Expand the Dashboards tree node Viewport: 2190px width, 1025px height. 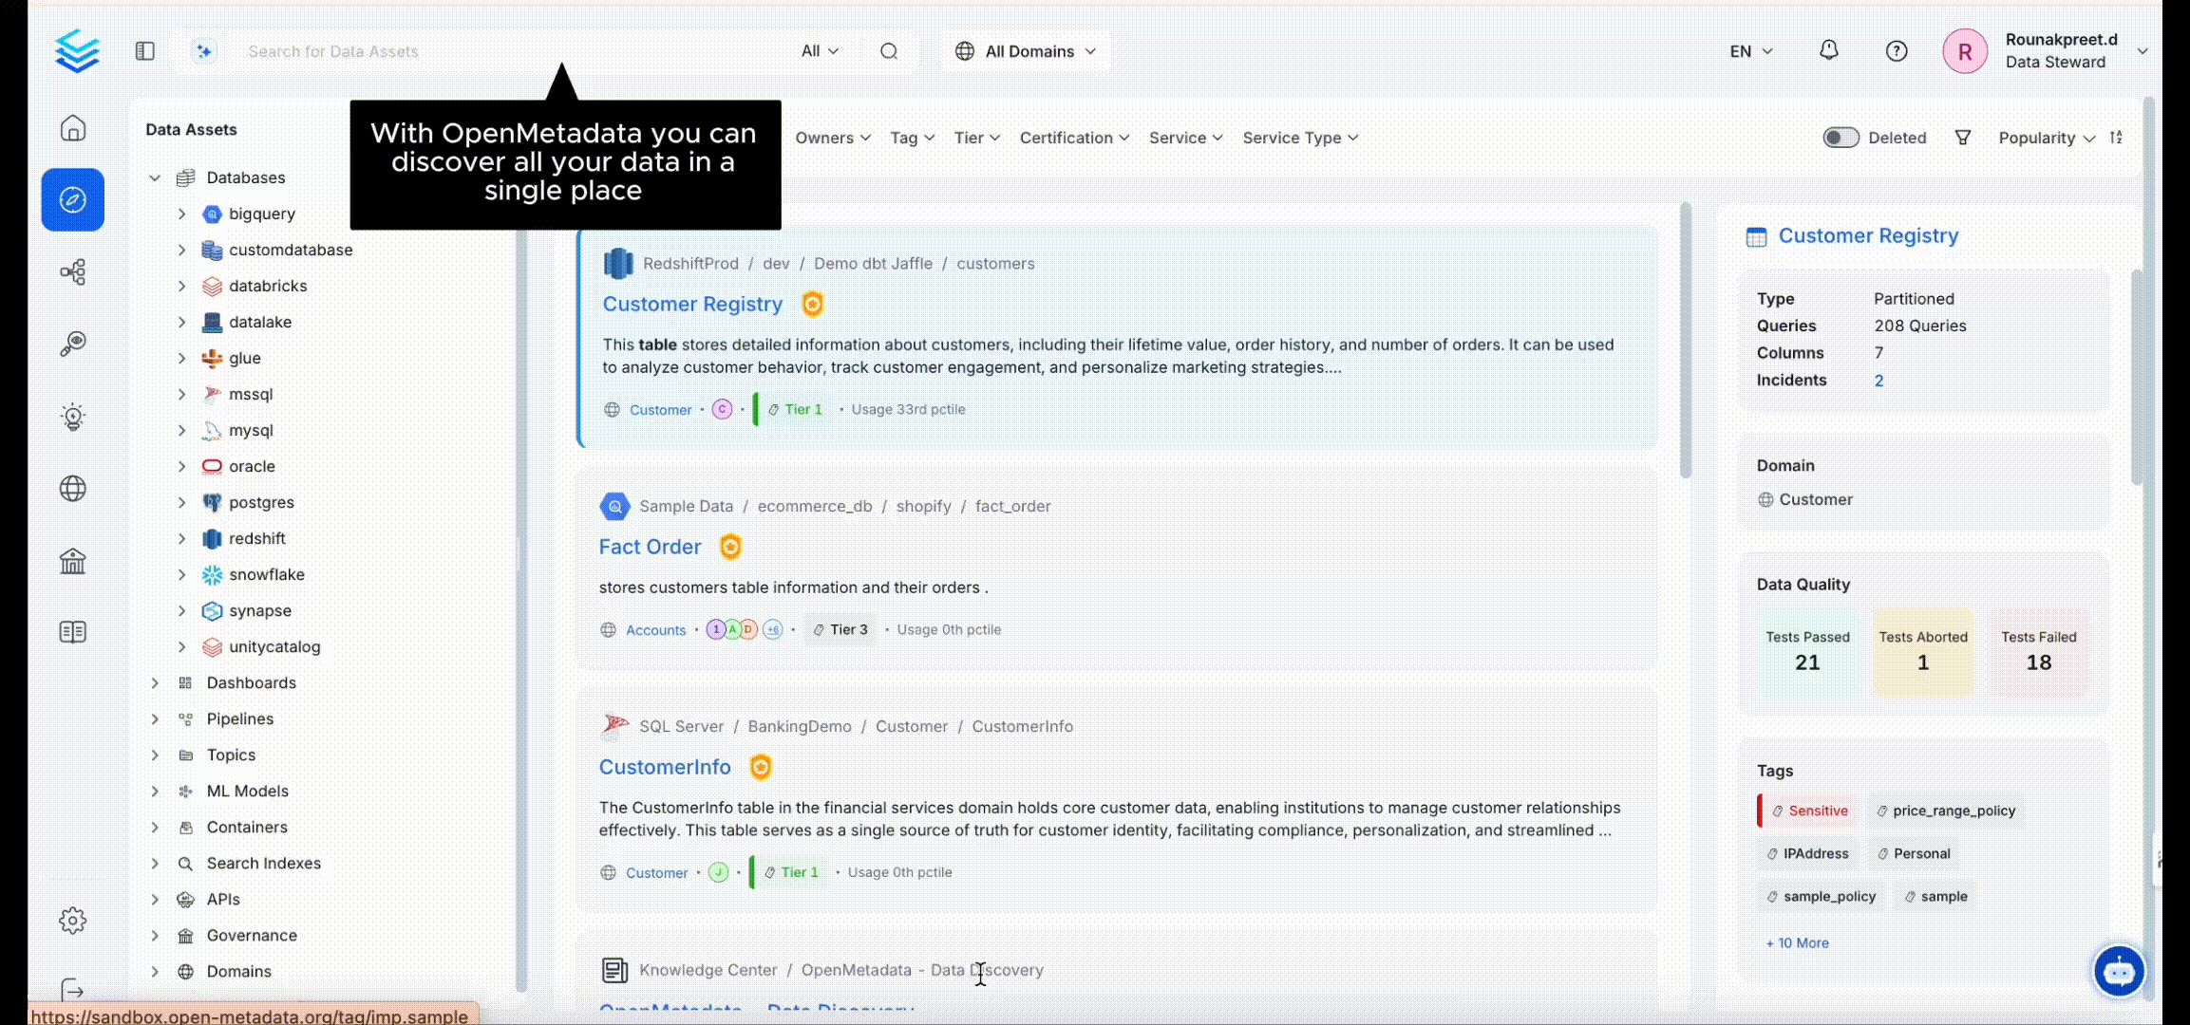155,682
